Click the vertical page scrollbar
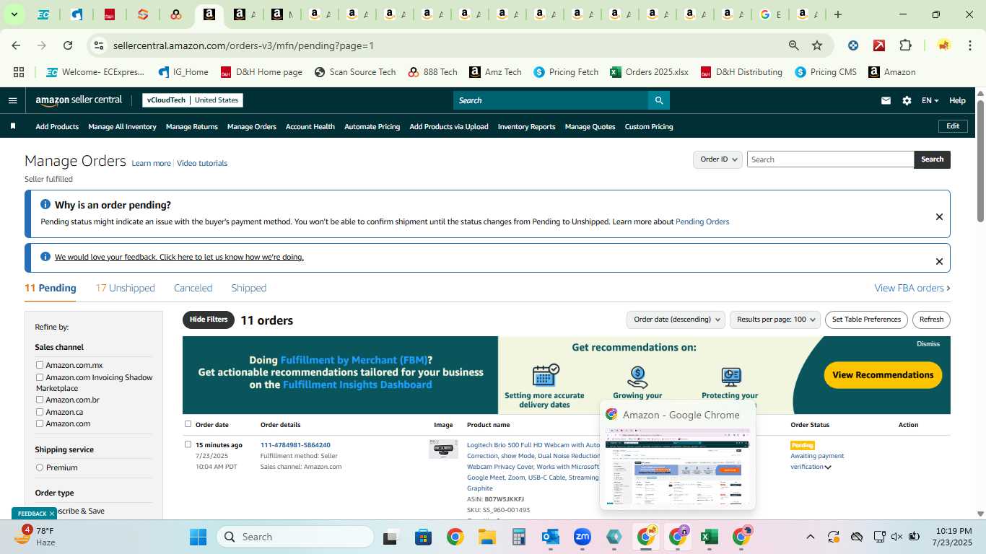Screen dimensions: 986x554 click(980, 161)
